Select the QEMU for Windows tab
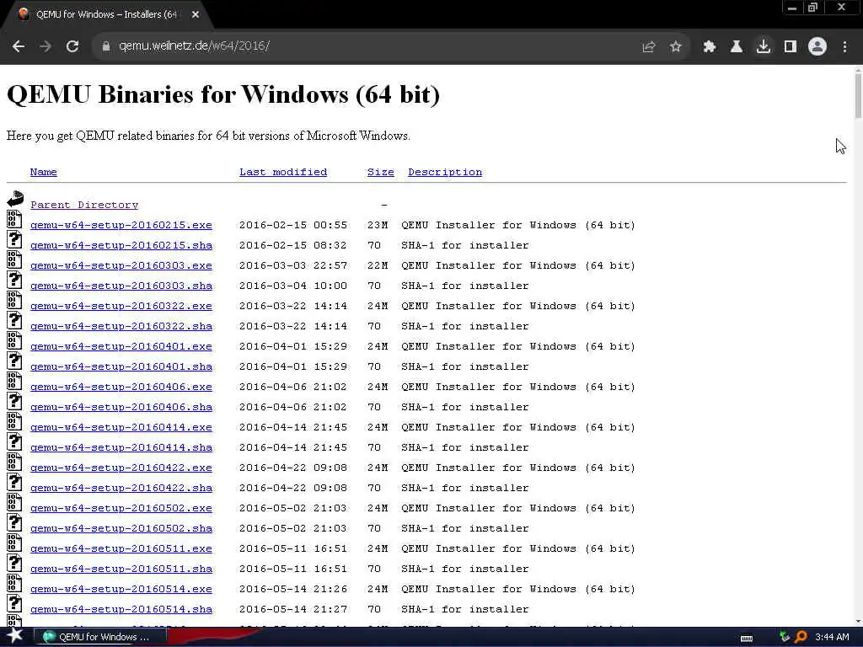 pos(107,14)
